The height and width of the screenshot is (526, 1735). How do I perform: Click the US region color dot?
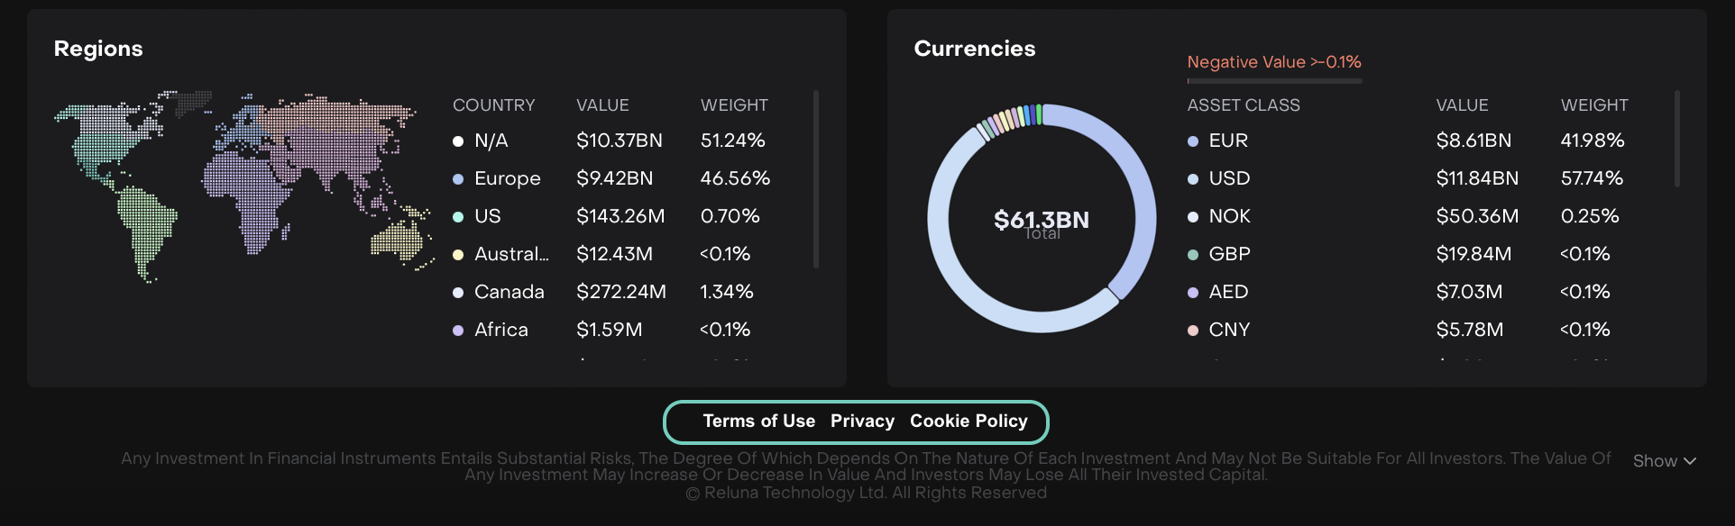click(x=458, y=217)
